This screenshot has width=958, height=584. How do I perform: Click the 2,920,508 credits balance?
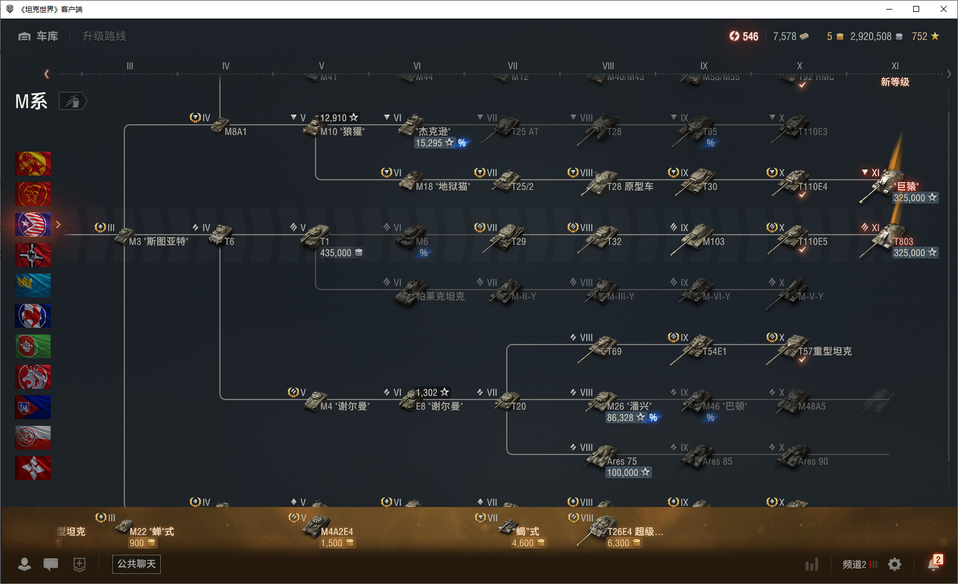(x=876, y=36)
